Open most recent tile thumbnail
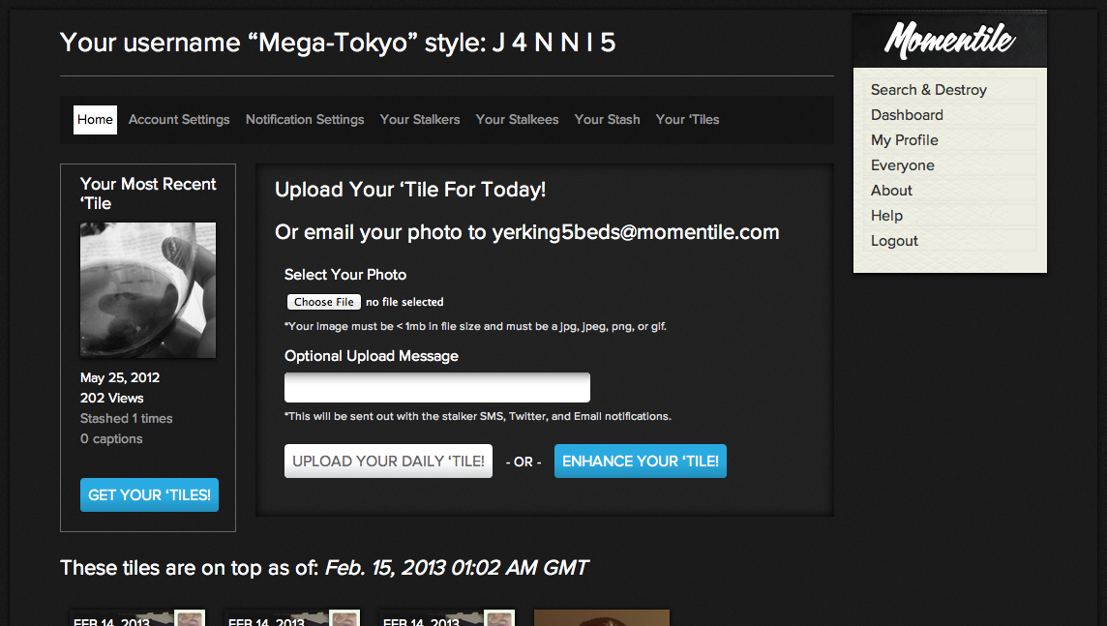Screen dimensions: 1107x626 [148, 290]
